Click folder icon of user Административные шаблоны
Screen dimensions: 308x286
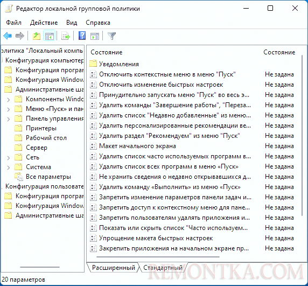coord(8,215)
